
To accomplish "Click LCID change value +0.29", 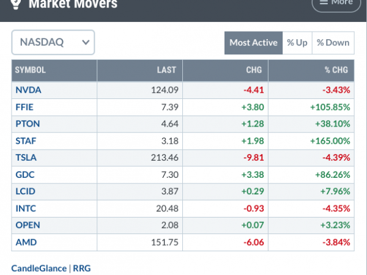I will [253, 191].
